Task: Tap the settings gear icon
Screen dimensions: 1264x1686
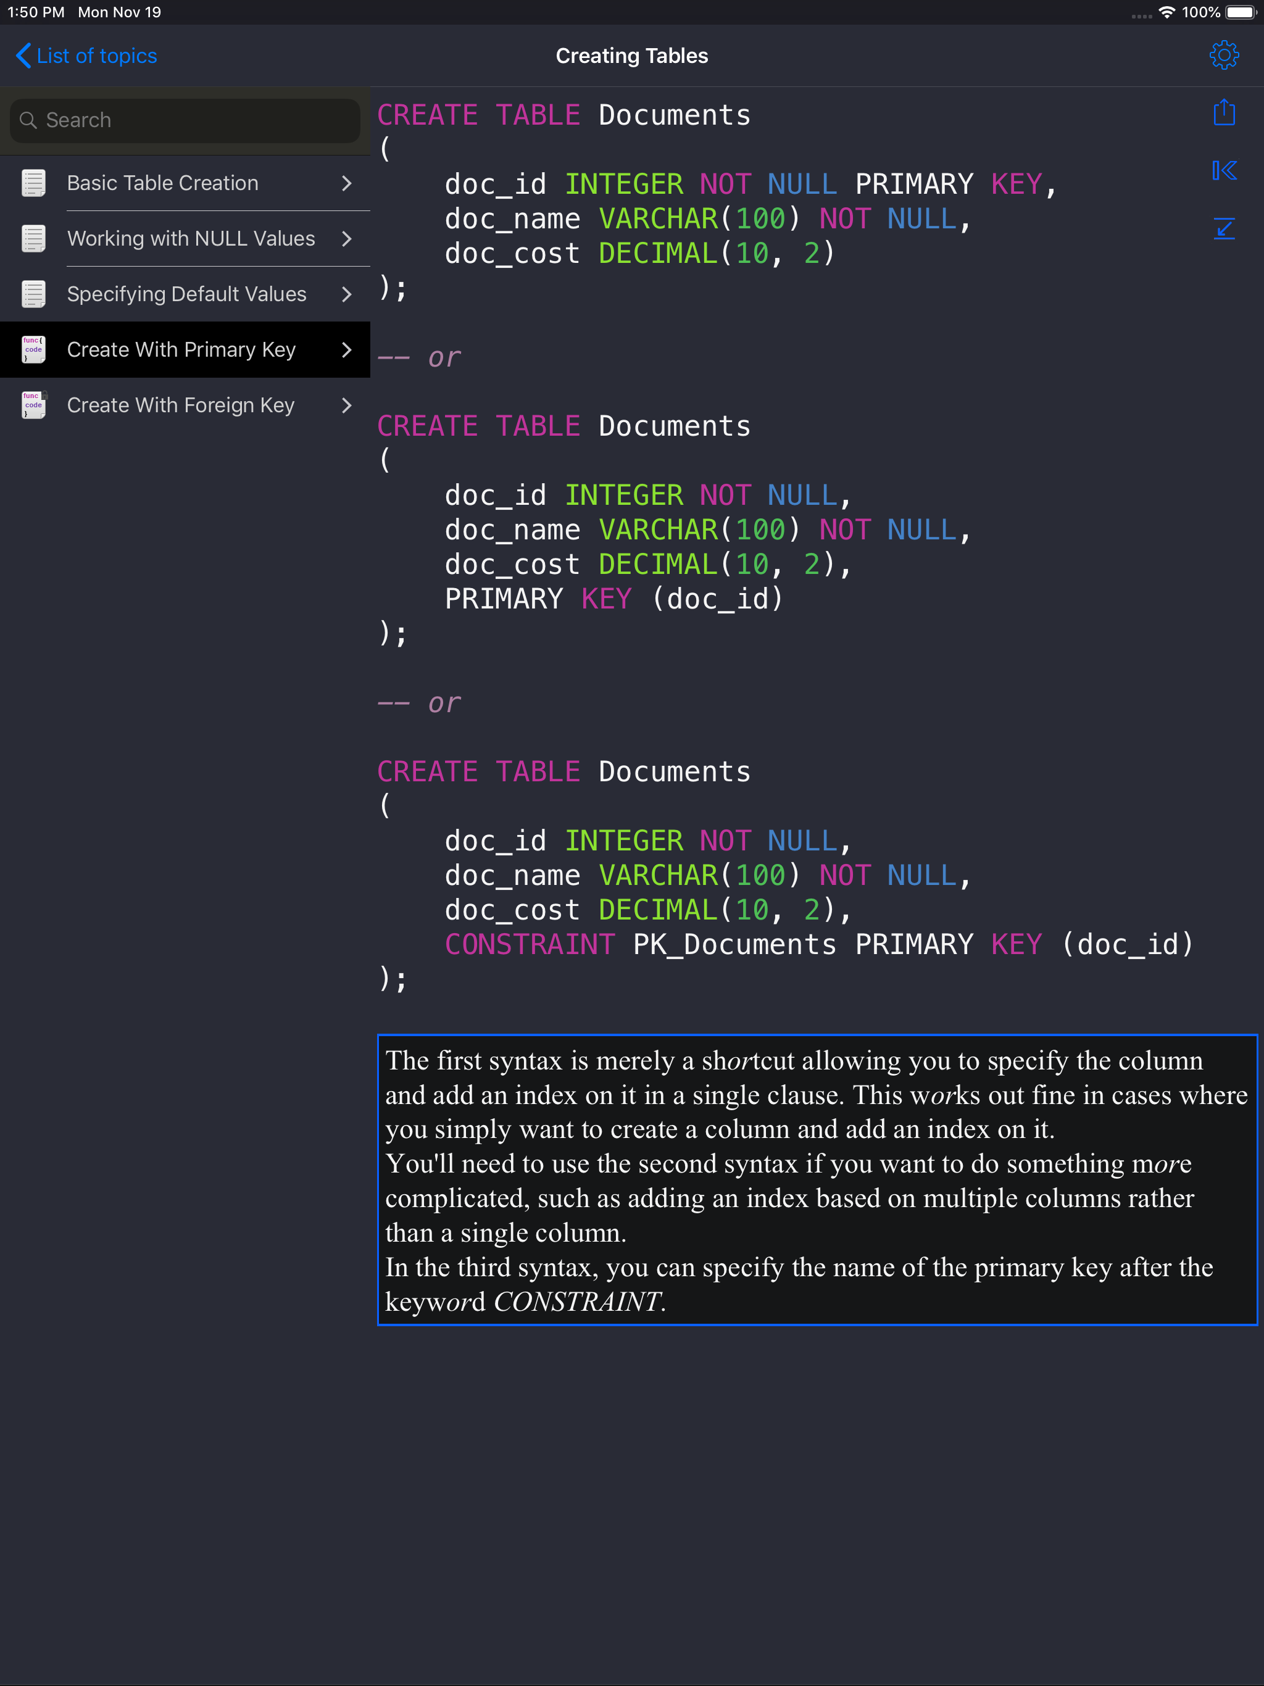Action: (1224, 54)
